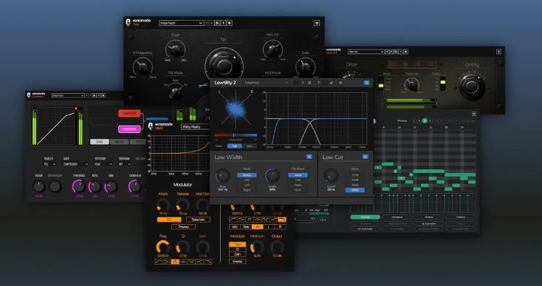The width and height of the screenshot is (542, 286).
Task: Select phrase 3 in the Phrases row
Action: [x=425, y=120]
